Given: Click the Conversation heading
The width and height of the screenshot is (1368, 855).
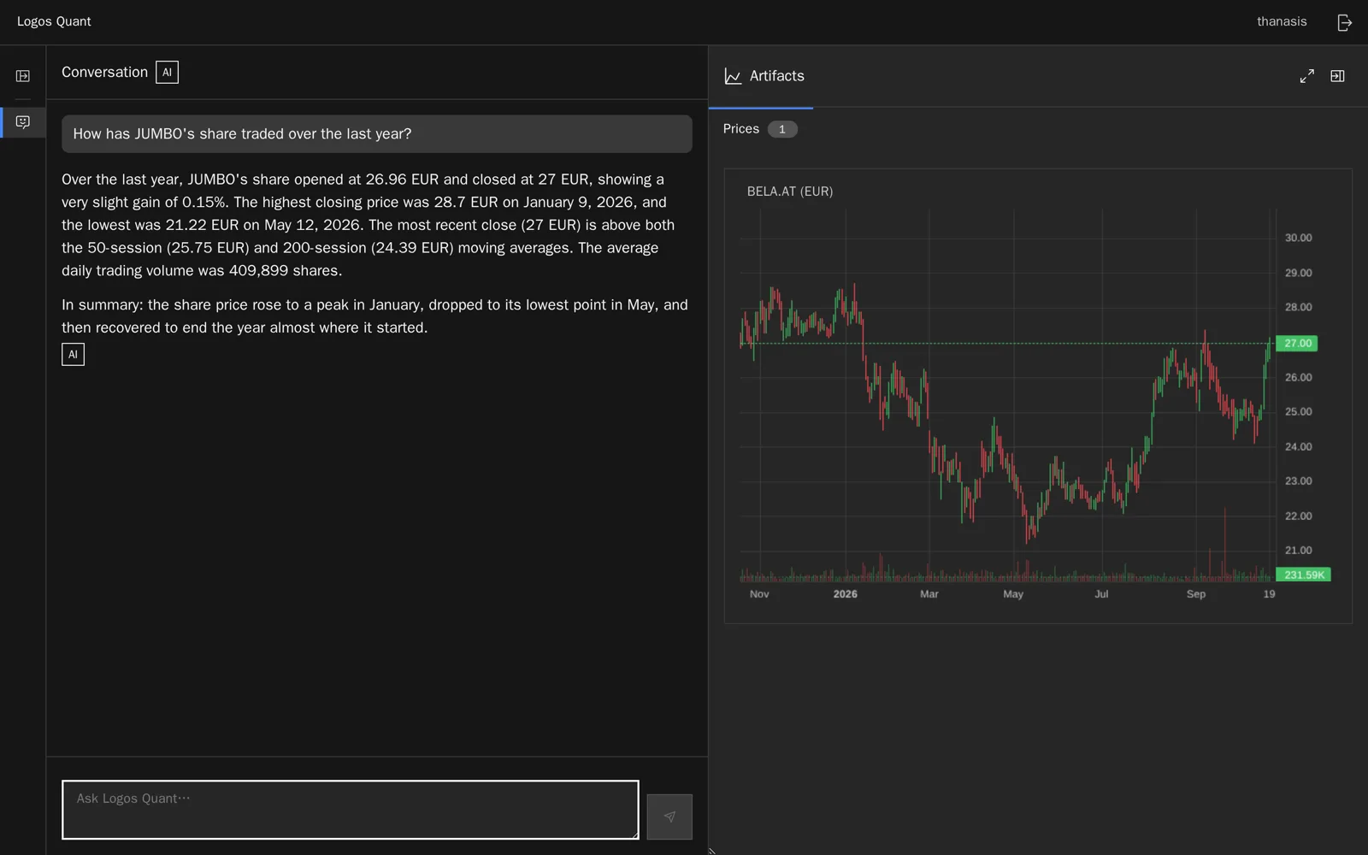Looking at the screenshot, I should point(104,73).
